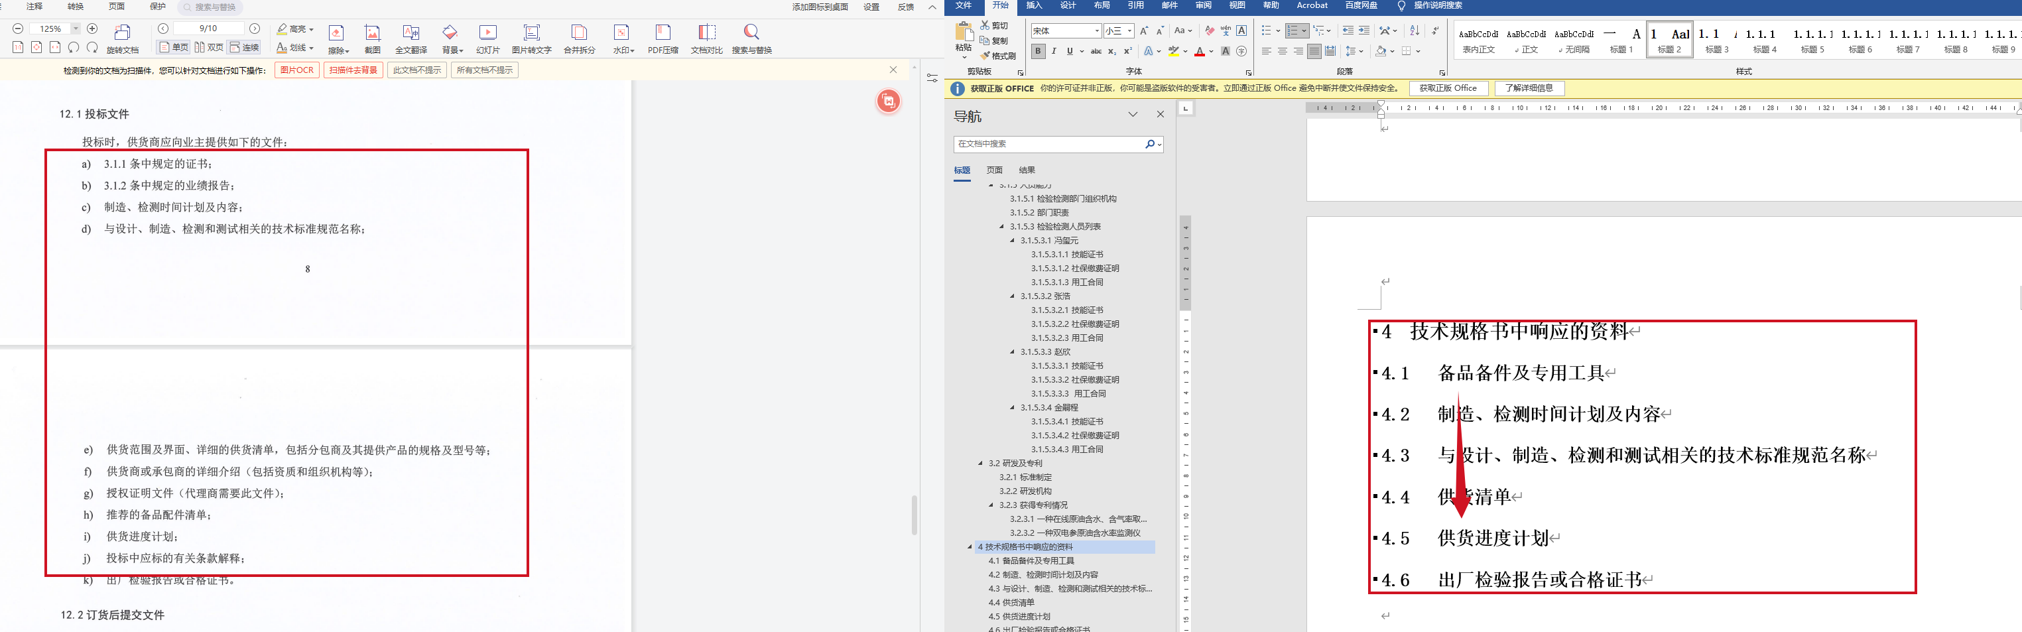This screenshot has height=632, width=2022.
Task: Click the 所有文档不提示 button
Action: pyautogui.click(x=484, y=70)
